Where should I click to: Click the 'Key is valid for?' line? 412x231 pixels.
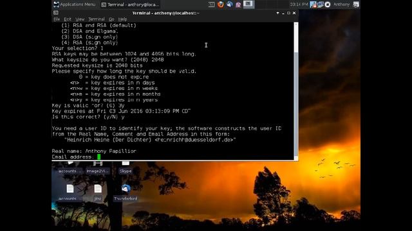[x=88, y=105]
